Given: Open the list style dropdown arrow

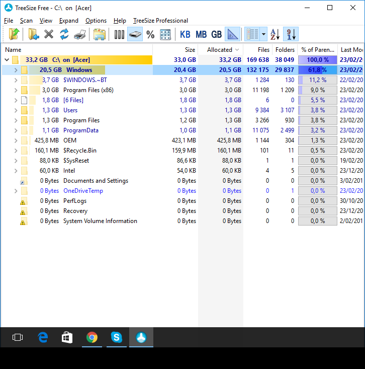Looking at the screenshot, I should pos(264,34).
